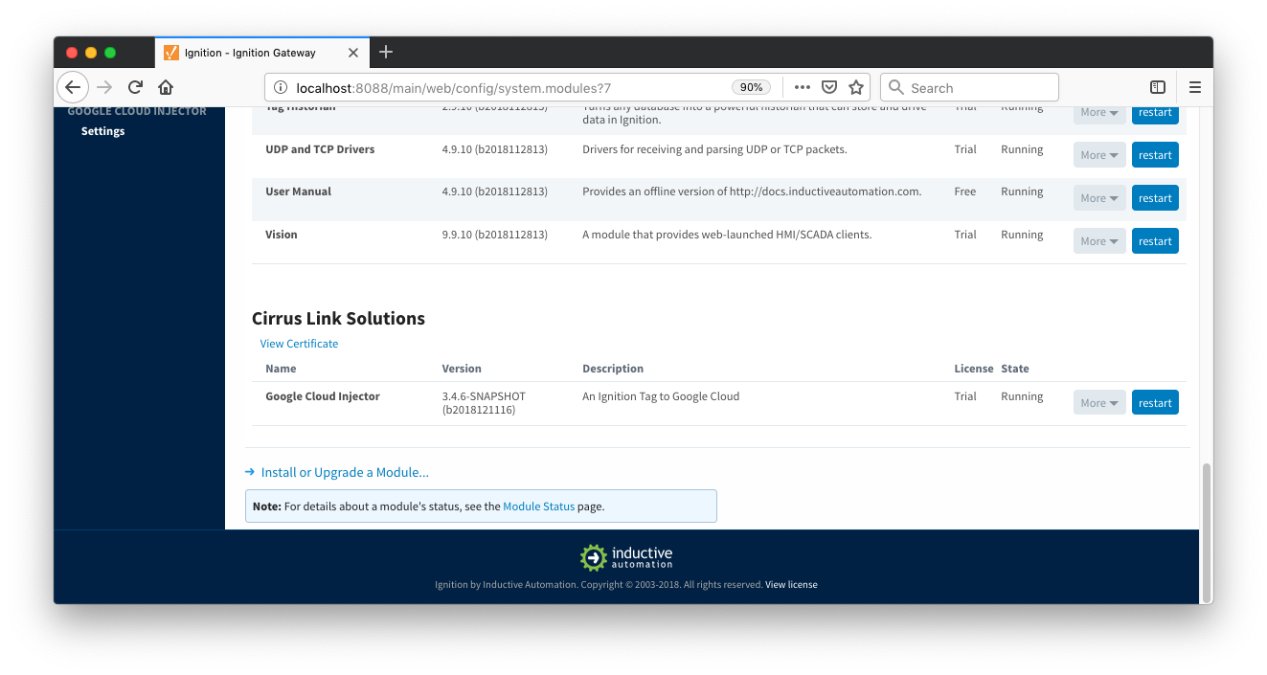Screen dimensions: 1267x675
Task: Open Settings under Google Cloud Injector sidebar
Action: pyautogui.click(x=102, y=131)
